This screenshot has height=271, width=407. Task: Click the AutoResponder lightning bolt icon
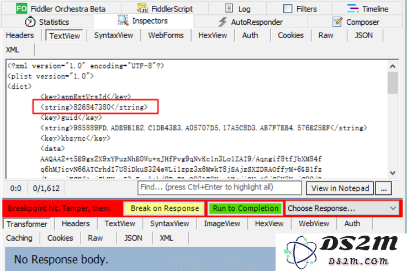coord(223,22)
